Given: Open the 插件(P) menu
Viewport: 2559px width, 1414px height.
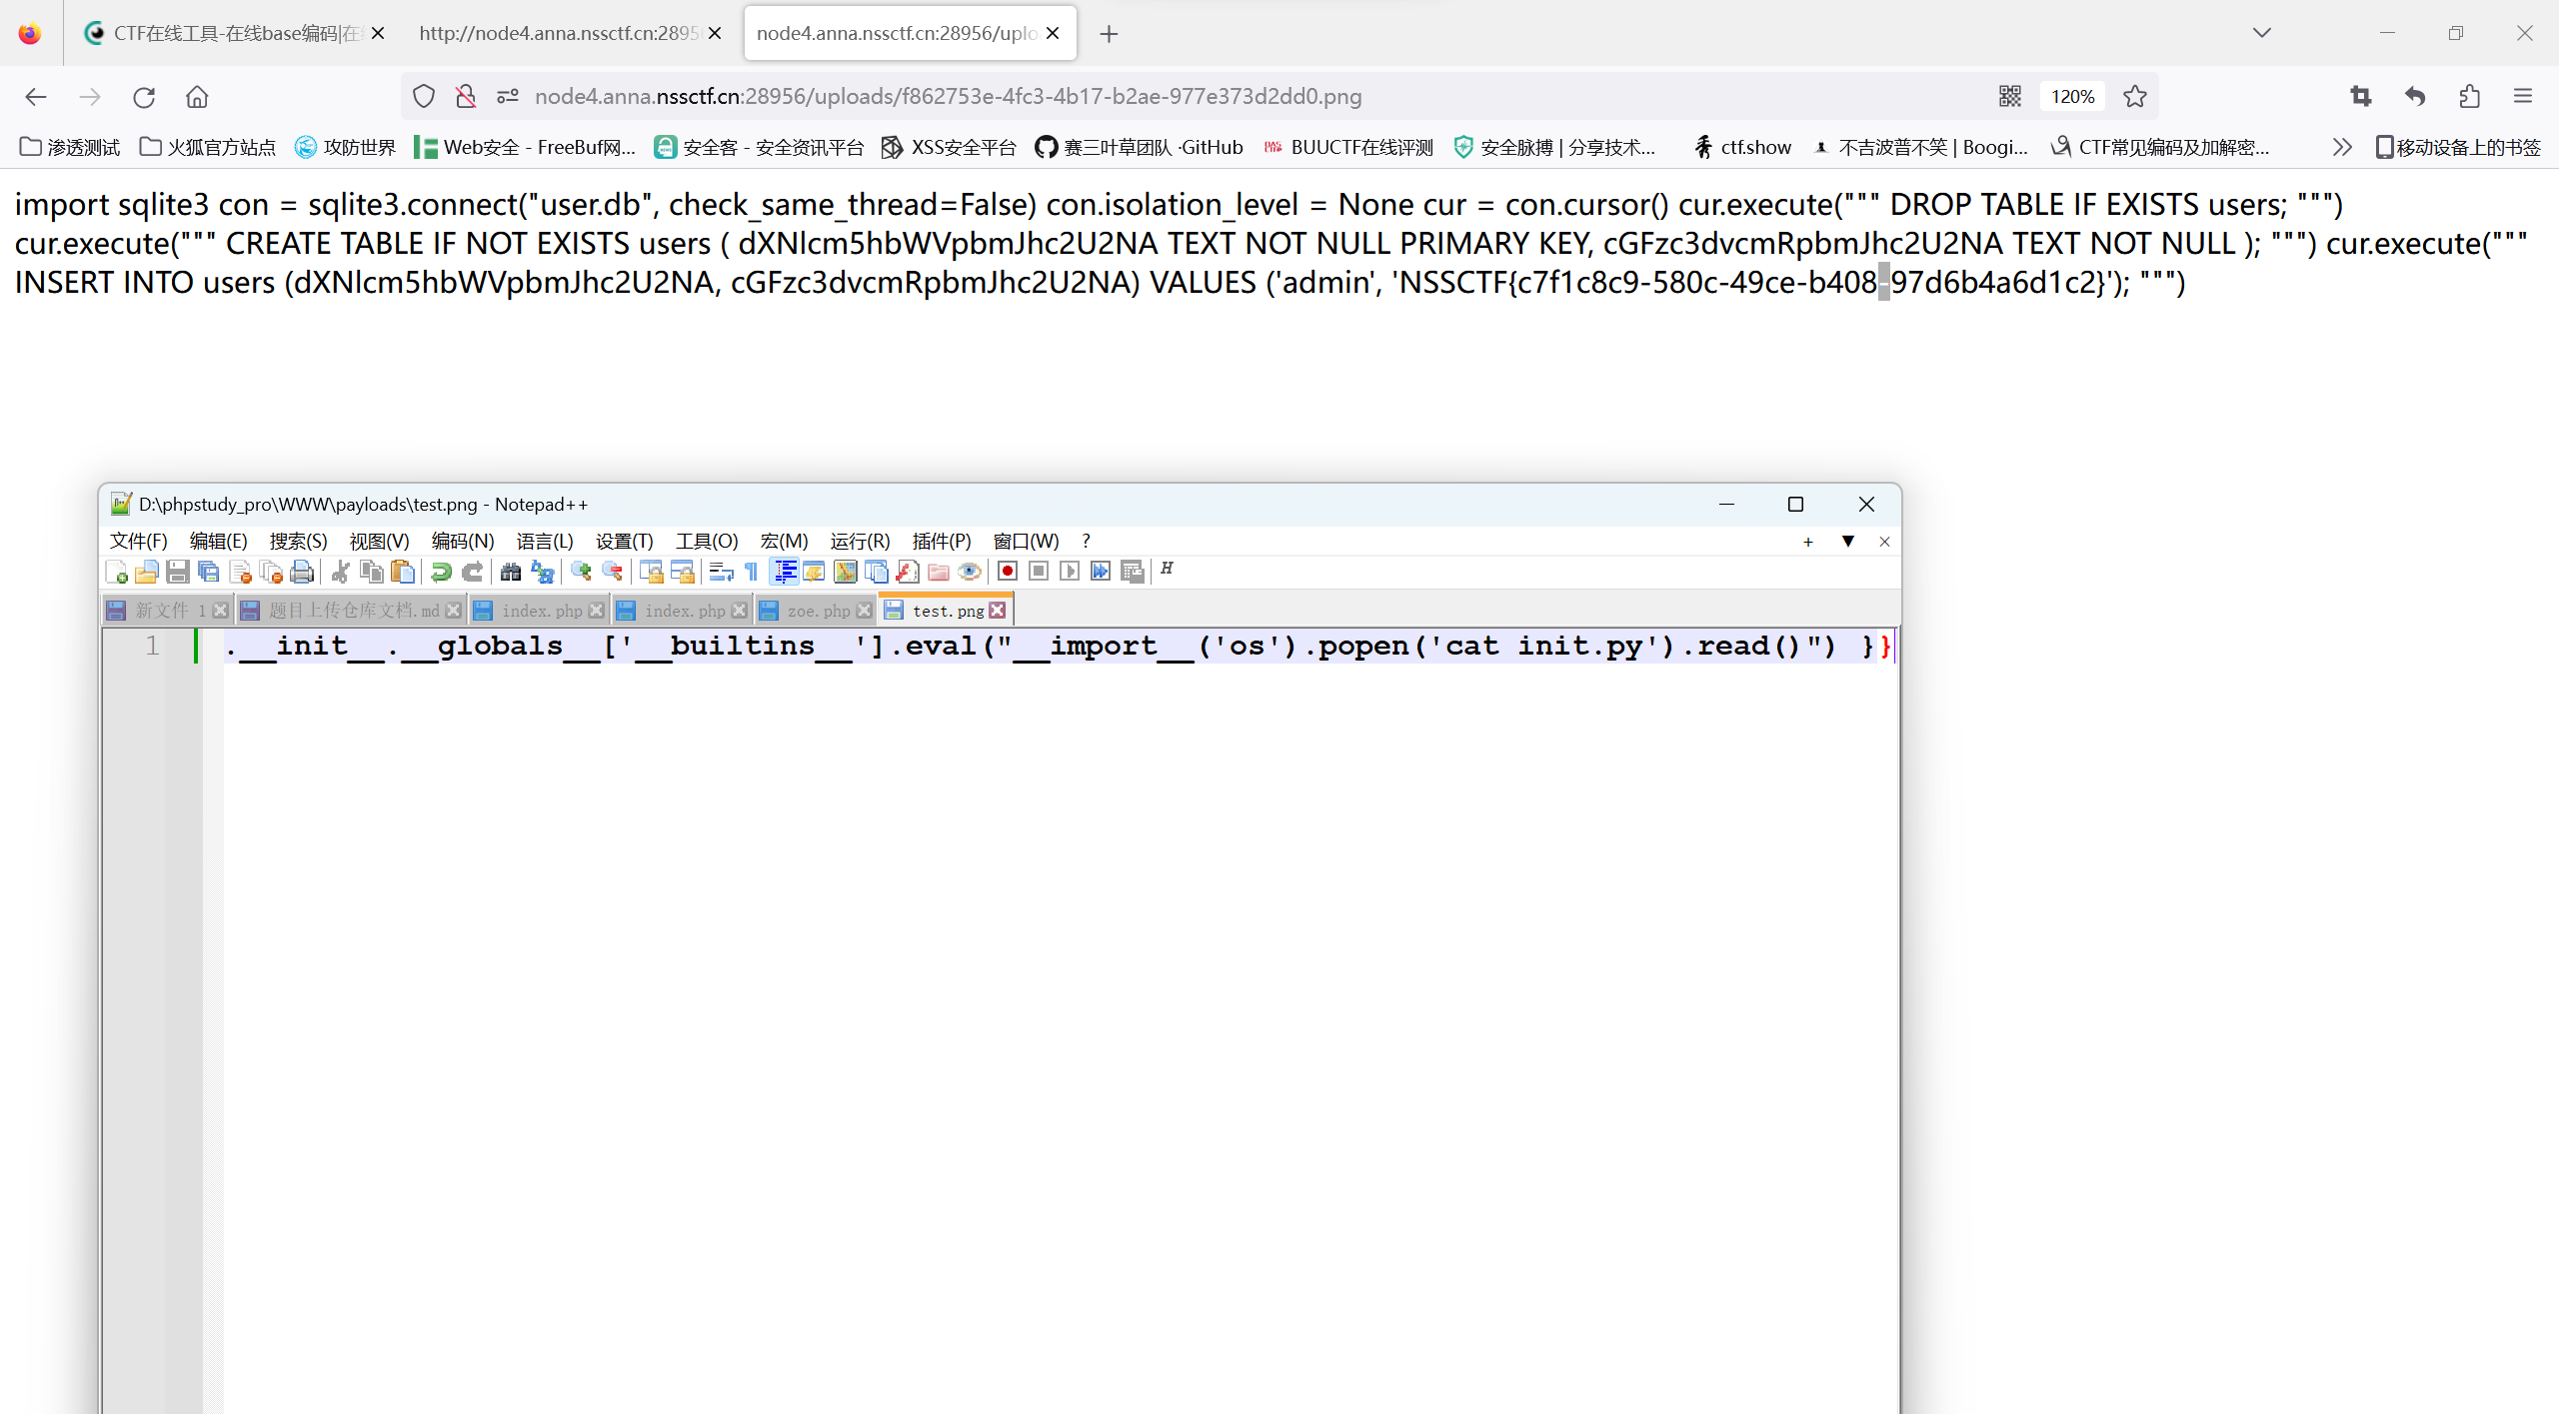Looking at the screenshot, I should 942,541.
